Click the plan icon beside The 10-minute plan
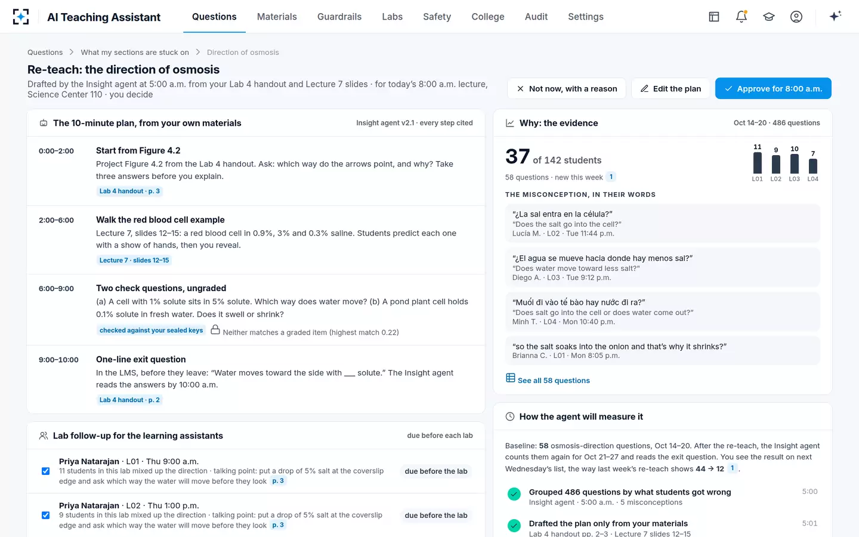 tap(44, 123)
